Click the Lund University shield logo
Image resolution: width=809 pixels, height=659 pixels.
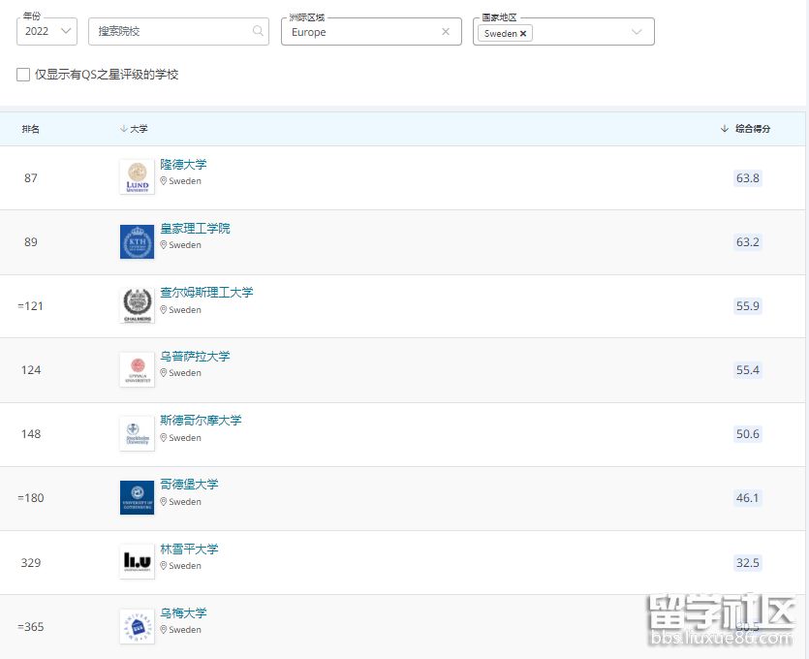coord(137,177)
